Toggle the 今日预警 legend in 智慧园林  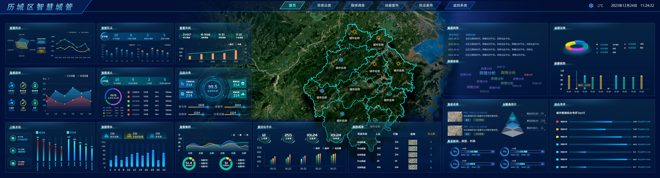pos(70,76)
